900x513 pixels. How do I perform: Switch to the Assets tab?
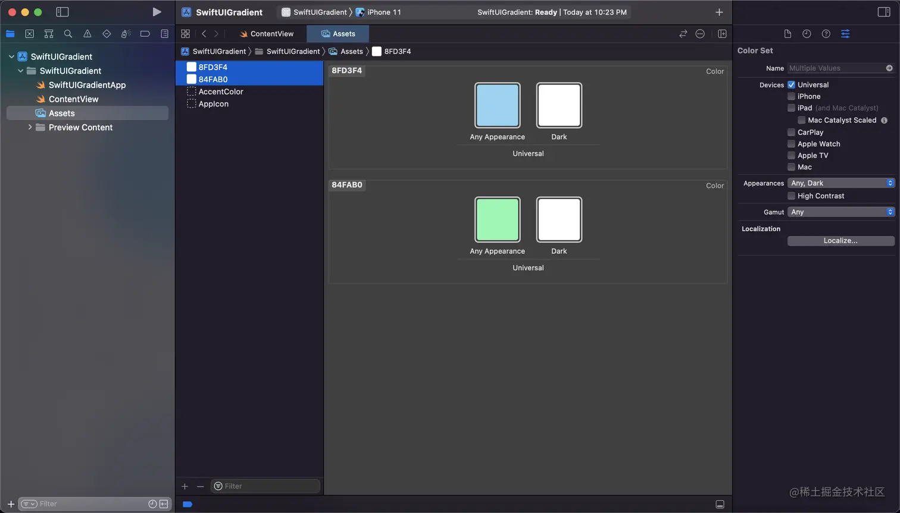338,34
